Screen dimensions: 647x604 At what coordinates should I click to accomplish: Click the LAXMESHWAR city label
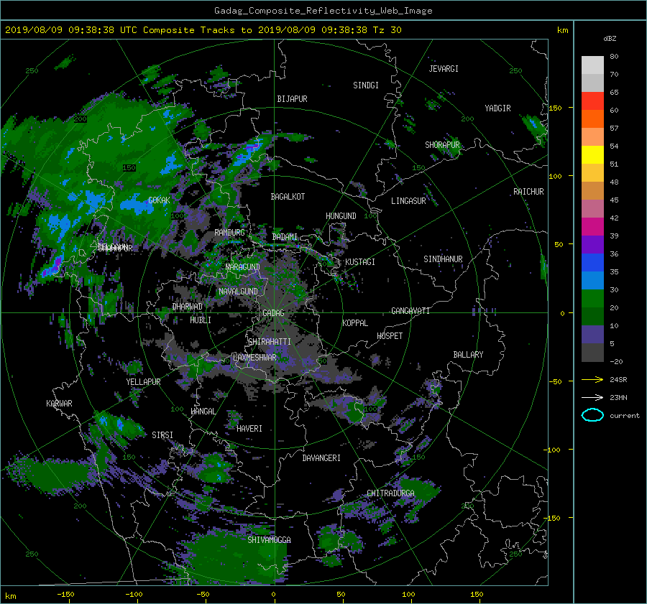(254, 358)
